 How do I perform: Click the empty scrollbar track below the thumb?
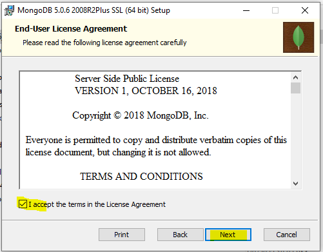[x=295, y=136]
